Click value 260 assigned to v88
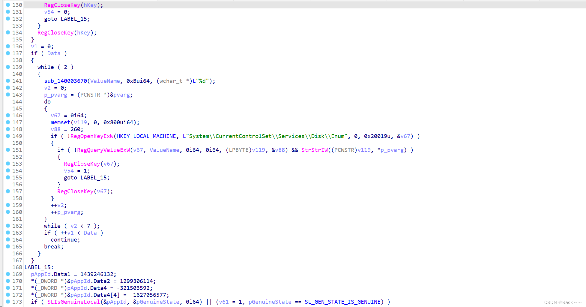The width and height of the screenshot is (586, 307). pos(75,129)
